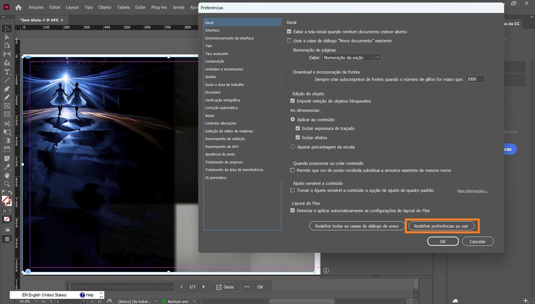Enable 'Permitir que cor de ponto recebida' checkbox

pos(292,170)
